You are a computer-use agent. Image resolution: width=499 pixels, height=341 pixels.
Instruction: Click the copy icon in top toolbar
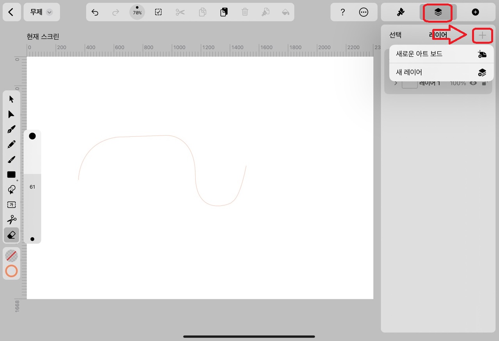tap(202, 12)
